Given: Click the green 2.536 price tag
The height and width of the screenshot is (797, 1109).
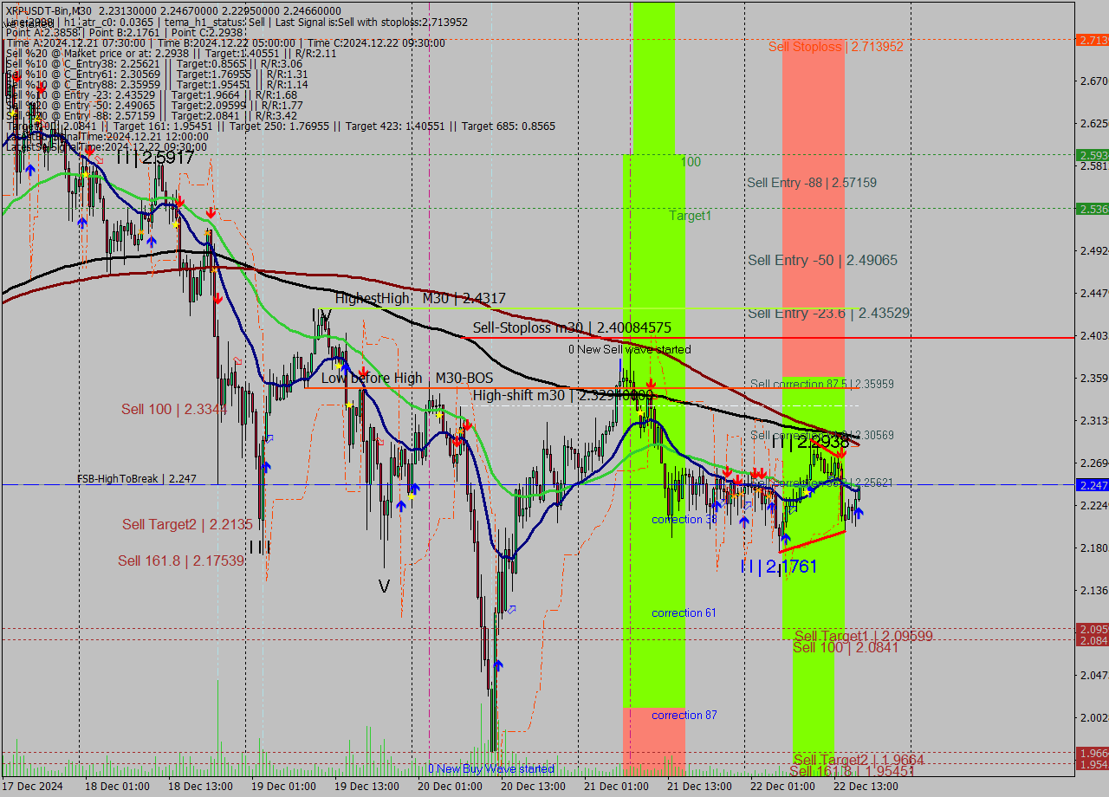Looking at the screenshot, I should pos(1092,209).
